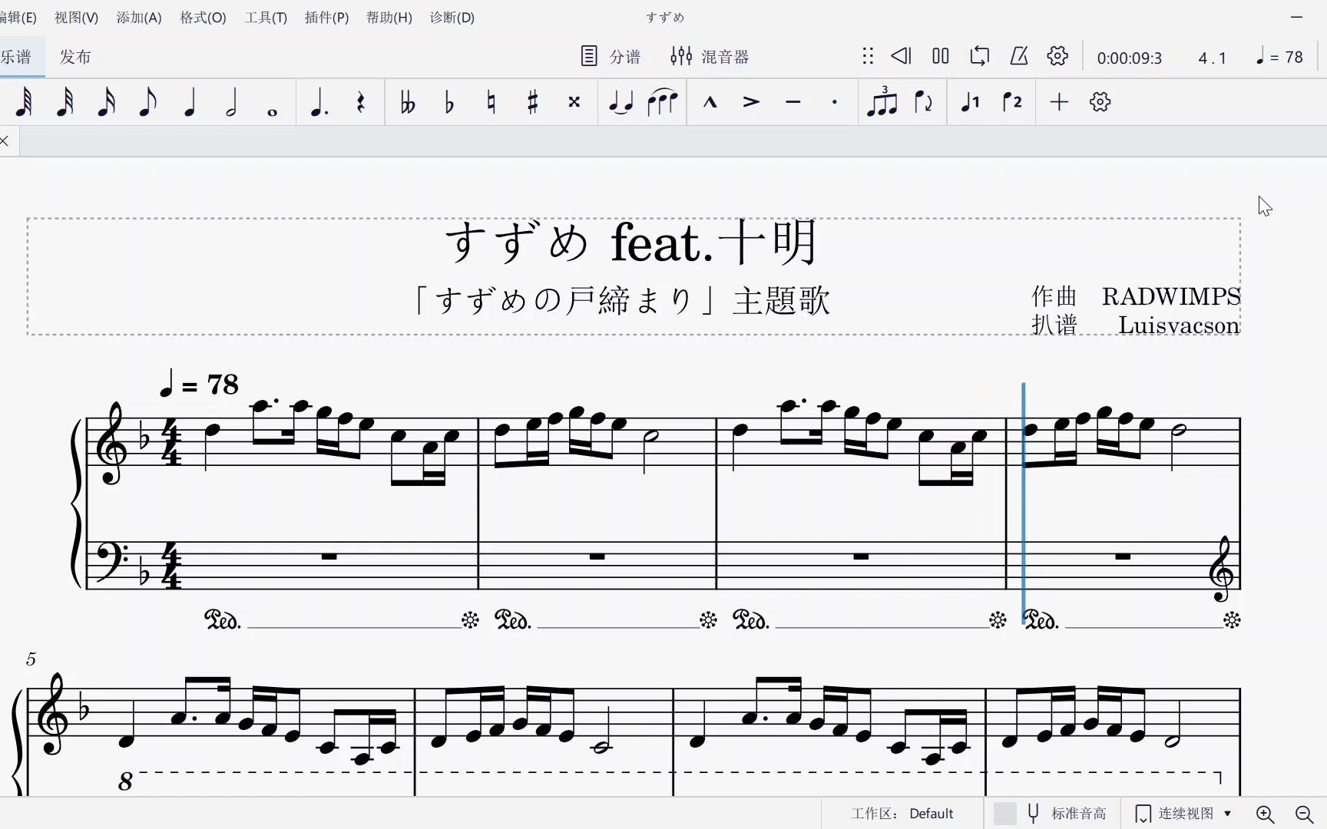Open note toolbar customization gear
1327x829 pixels.
click(x=1100, y=102)
